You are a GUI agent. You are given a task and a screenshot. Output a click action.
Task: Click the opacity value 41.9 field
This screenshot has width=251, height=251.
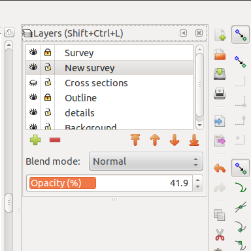coord(179,183)
